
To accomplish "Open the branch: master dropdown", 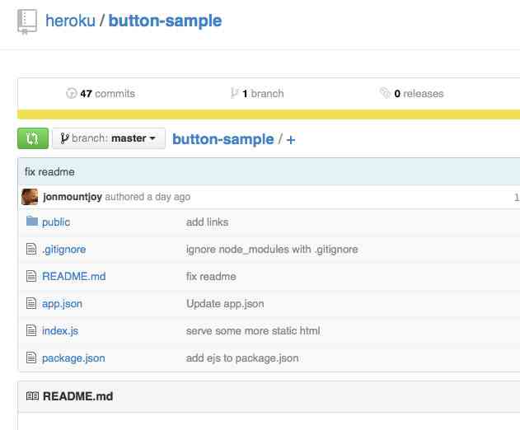I will (109, 138).
